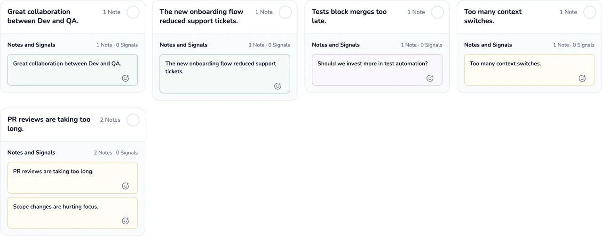
Task: Open 'Should we invest more in test automation?' note
Action: [x=377, y=70]
